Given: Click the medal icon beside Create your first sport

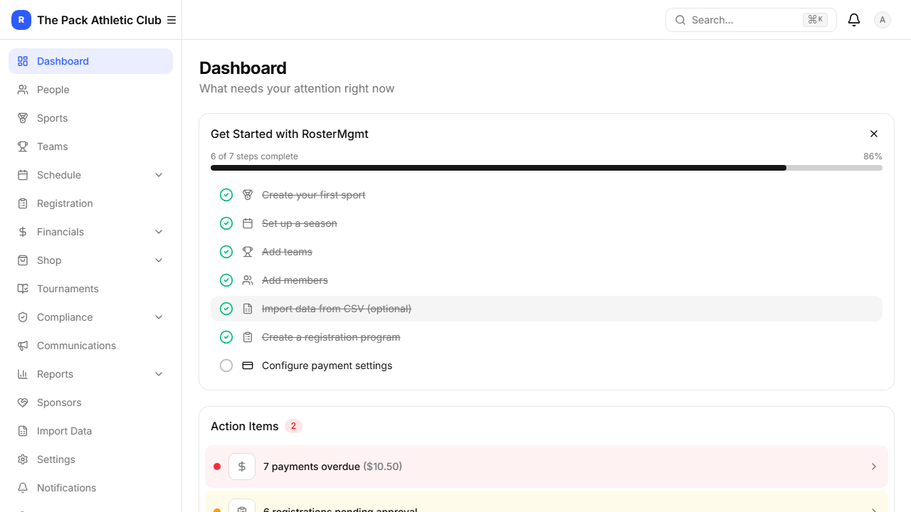Looking at the screenshot, I should point(248,195).
